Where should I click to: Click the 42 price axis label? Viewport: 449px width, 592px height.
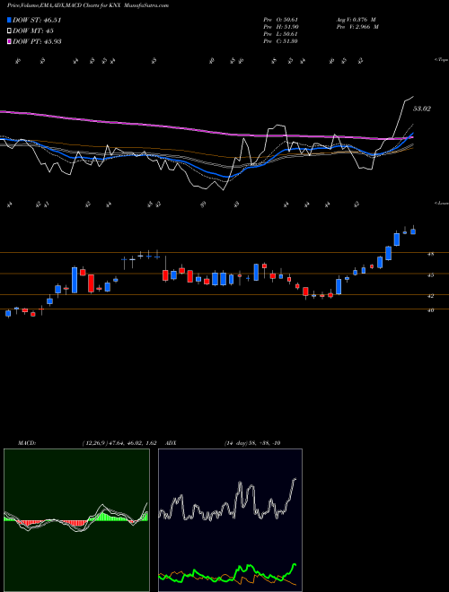pyautogui.click(x=430, y=296)
